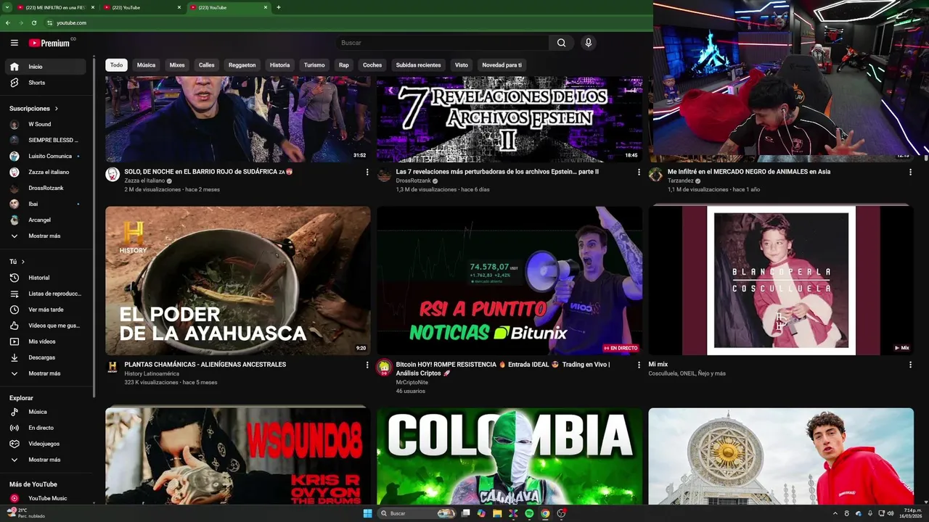Image resolution: width=929 pixels, height=522 pixels.
Task: Open Listas de reproducción in sidebar
Action: 45,294
